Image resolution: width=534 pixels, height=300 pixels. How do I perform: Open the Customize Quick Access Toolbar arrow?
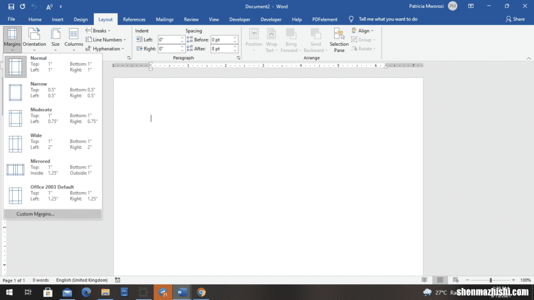[60, 6]
